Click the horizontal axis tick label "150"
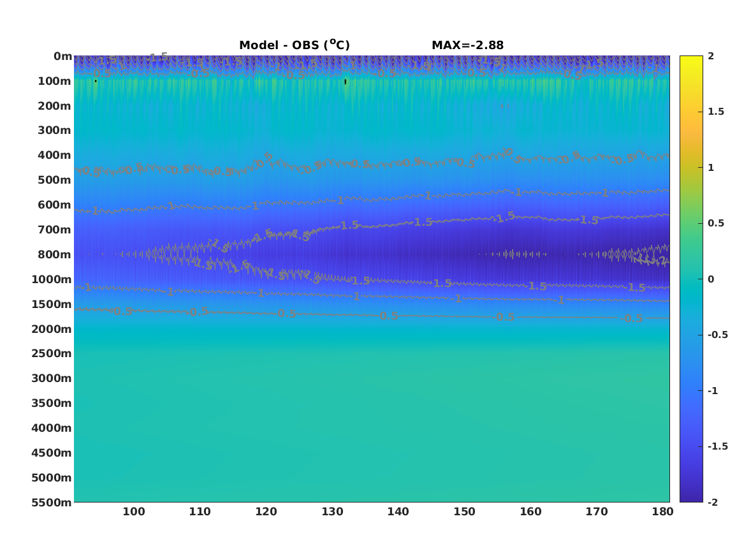Viewport: 744px width, 558px height. [x=464, y=511]
